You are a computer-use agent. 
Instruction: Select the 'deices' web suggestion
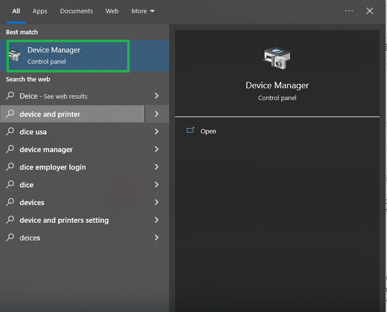(73, 238)
